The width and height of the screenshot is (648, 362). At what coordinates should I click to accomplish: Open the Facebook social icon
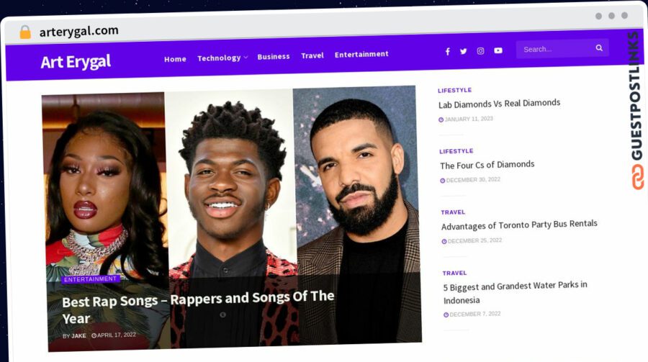pos(448,52)
